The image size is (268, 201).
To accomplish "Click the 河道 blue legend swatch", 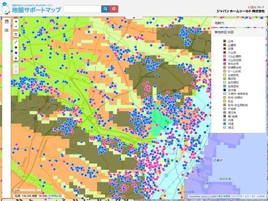I will click(x=225, y=124).
